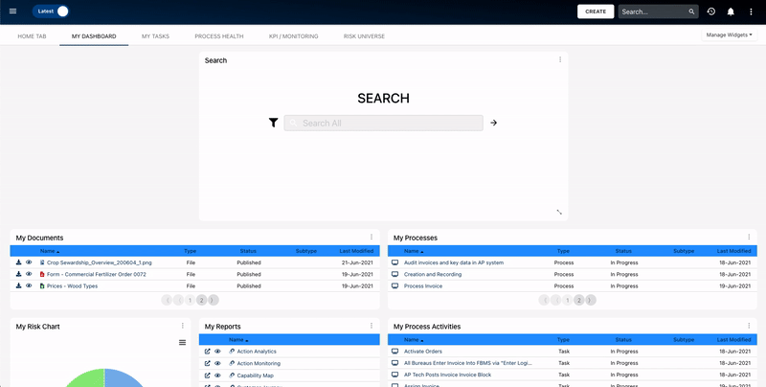Screen dimensions: 766x387
Task: Open Audit invoices and key data process
Action: click(454, 262)
